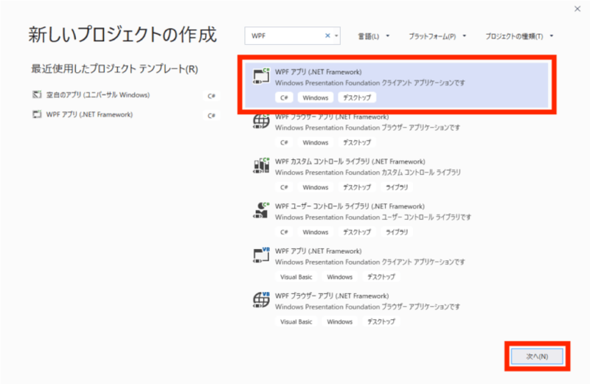Click C# ブラウザー アプリケーションです description
The width and height of the screenshot is (590, 384).
pyautogui.click(x=367, y=128)
